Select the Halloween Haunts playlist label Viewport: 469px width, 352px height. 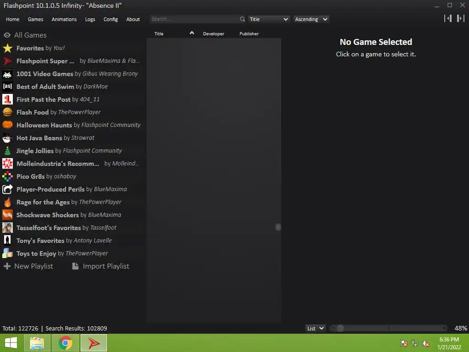click(44, 125)
